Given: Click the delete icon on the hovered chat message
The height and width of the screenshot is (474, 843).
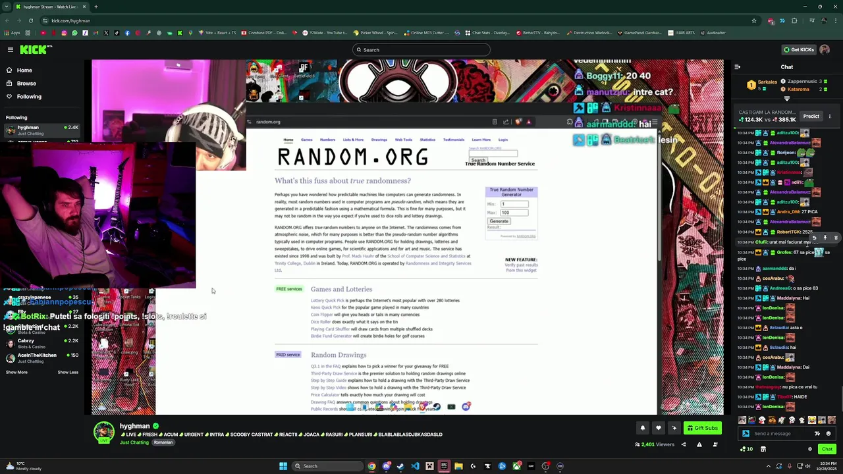Looking at the screenshot, I should (836, 238).
